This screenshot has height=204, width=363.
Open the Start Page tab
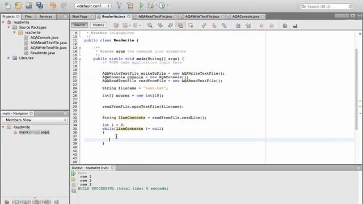click(80, 16)
